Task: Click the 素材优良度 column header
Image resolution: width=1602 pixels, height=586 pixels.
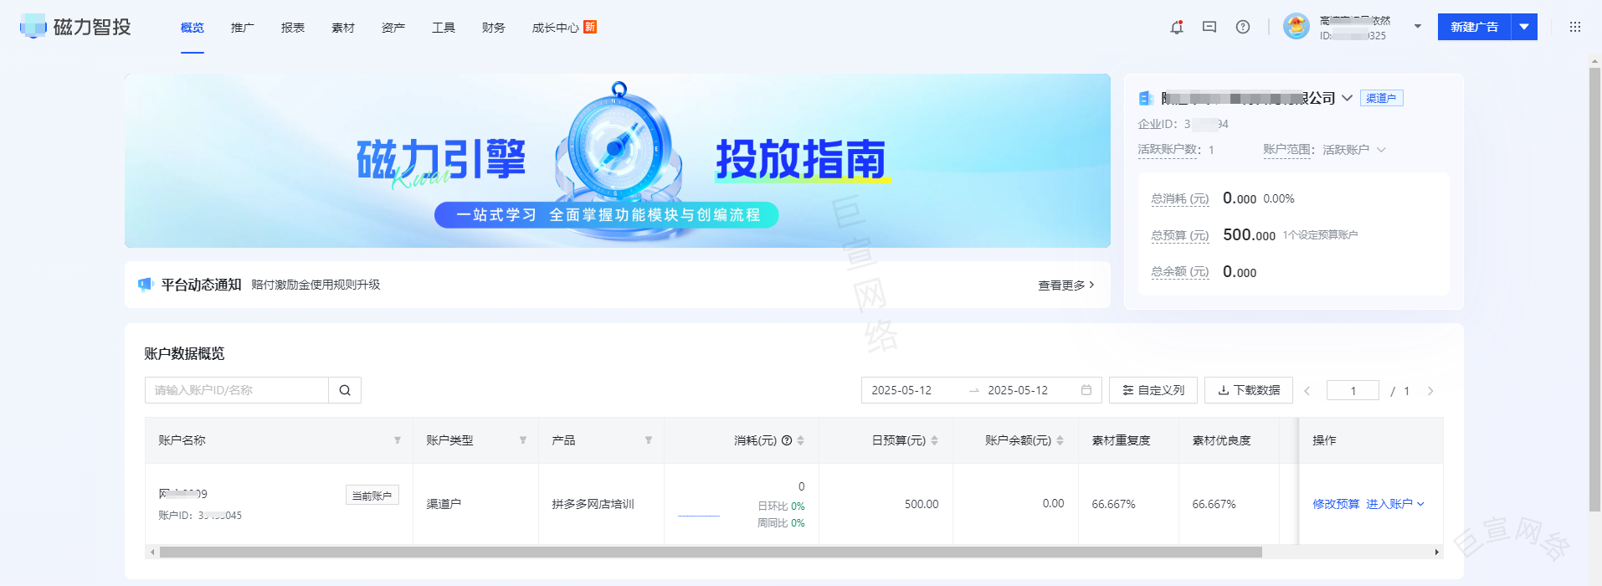Action: (1222, 440)
